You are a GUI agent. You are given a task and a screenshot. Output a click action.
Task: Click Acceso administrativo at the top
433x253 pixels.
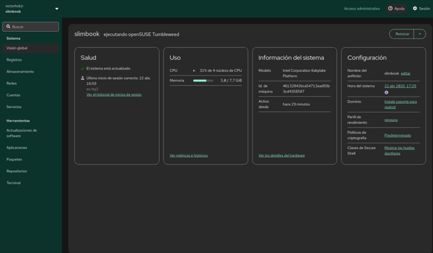click(362, 8)
